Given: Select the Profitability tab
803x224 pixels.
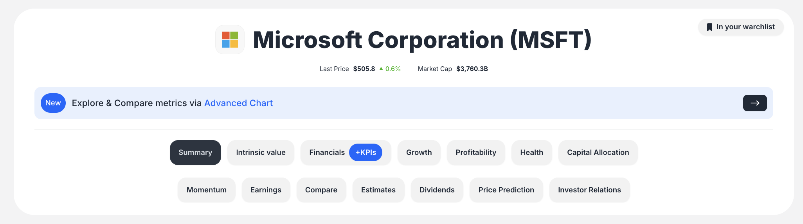Looking at the screenshot, I should [476, 153].
